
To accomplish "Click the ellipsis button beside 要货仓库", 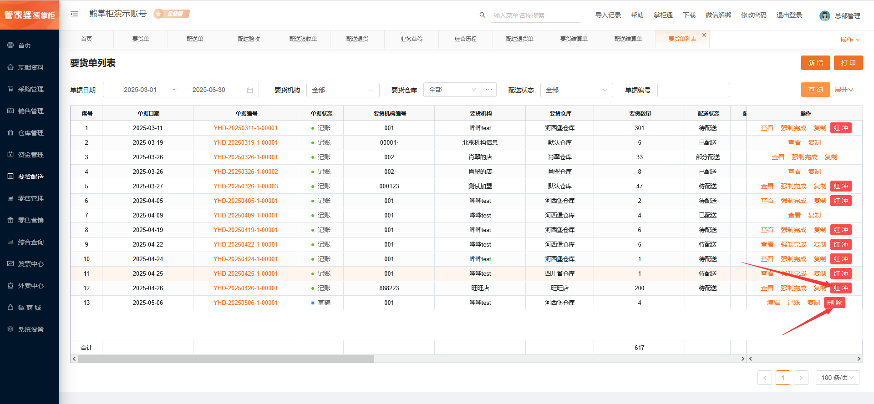I will (x=489, y=90).
